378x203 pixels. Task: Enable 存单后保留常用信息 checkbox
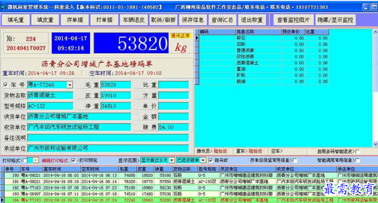(295, 160)
